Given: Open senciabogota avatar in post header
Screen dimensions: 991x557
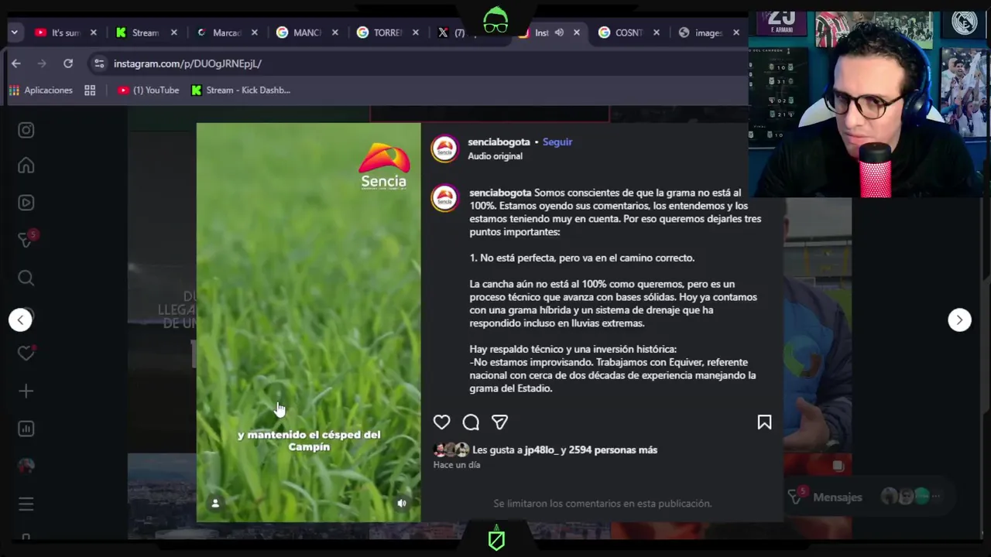Looking at the screenshot, I should (444, 149).
